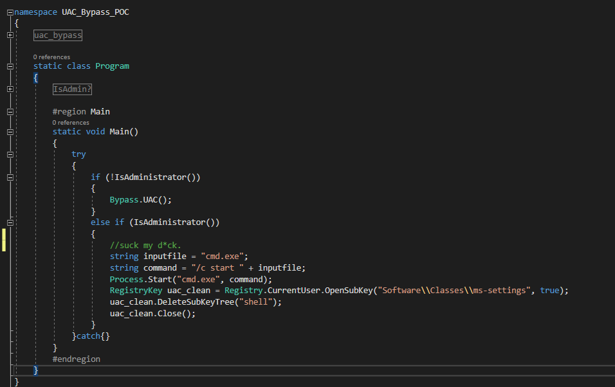Collapse the #region Main section
Viewport: 615px width, 387px height.
point(10,112)
